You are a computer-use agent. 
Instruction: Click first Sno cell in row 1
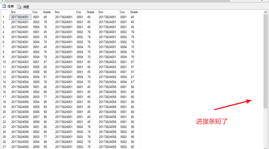21,17
